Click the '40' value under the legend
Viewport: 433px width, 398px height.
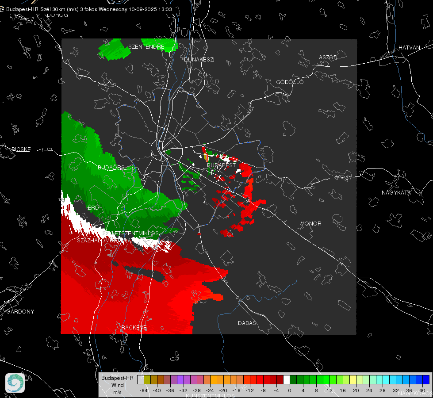pyautogui.click(x=422, y=390)
